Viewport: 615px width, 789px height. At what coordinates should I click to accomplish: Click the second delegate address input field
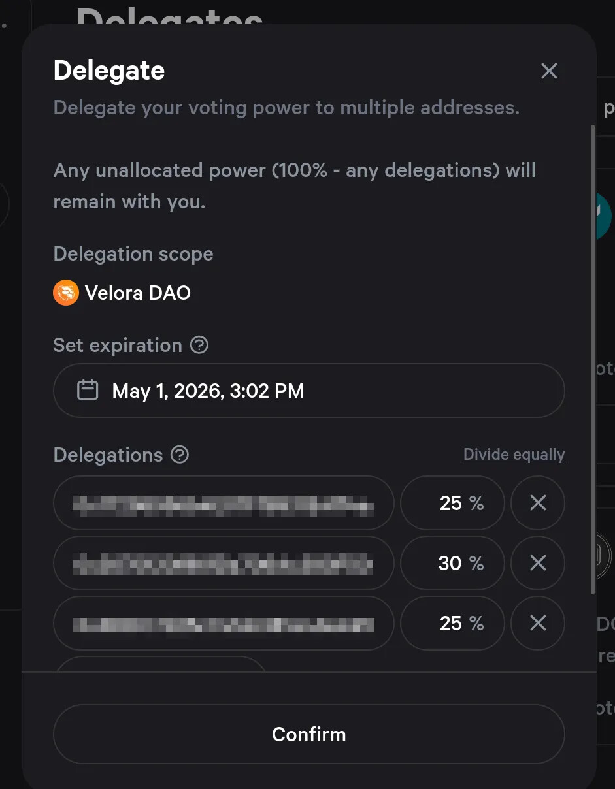(223, 563)
